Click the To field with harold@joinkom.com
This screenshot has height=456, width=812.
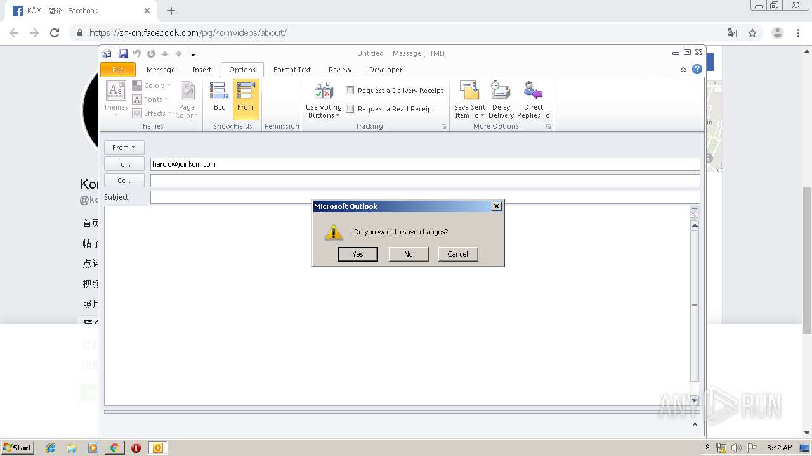click(x=425, y=164)
